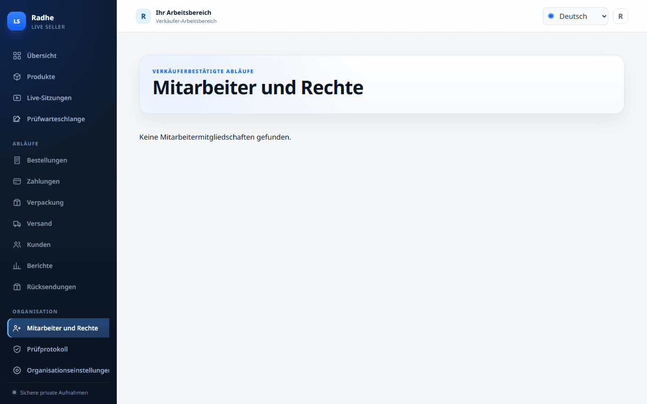The height and width of the screenshot is (404, 647).
Task: Open the Prüfprotokoll page
Action: [58, 349]
